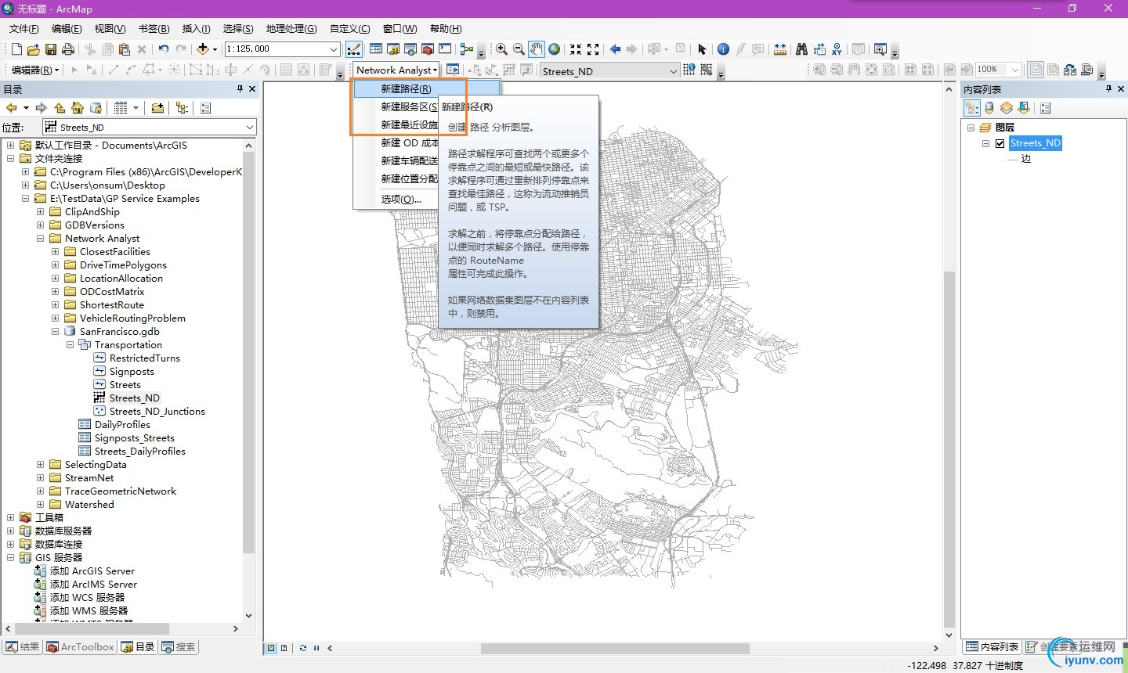The width and height of the screenshot is (1128, 673).
Task: Save the current map document
Action: tap(51, 49)
